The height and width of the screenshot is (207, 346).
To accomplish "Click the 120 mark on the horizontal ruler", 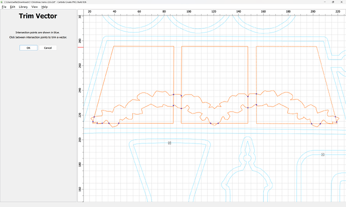I will coord(214,10).
